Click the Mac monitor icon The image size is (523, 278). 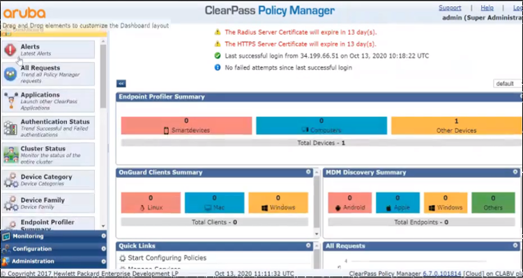pos(208,208)
